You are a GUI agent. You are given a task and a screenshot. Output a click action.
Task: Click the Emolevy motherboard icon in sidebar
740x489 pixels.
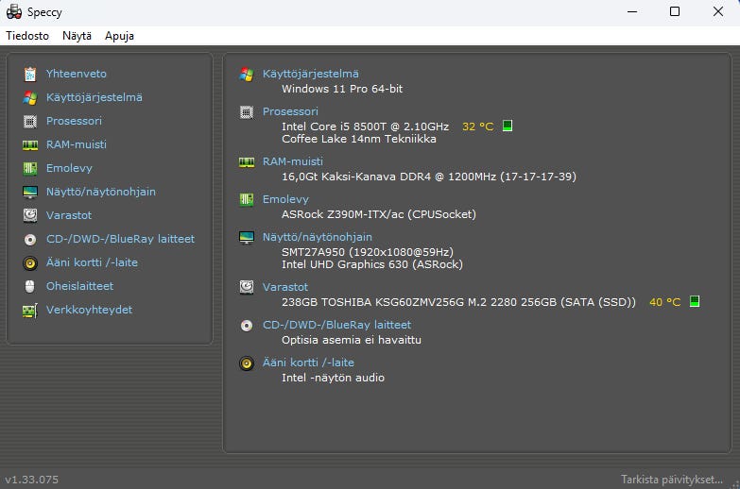[30, 168]
